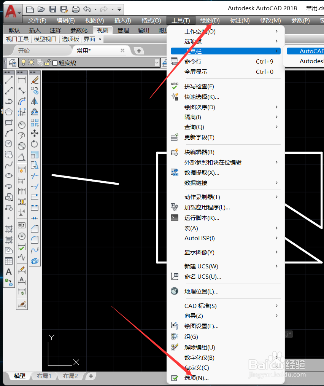The height and width of the screenshot is (386, 324).
Task: Toggle the layer on/off light bulb
Action: click(24, 63)
